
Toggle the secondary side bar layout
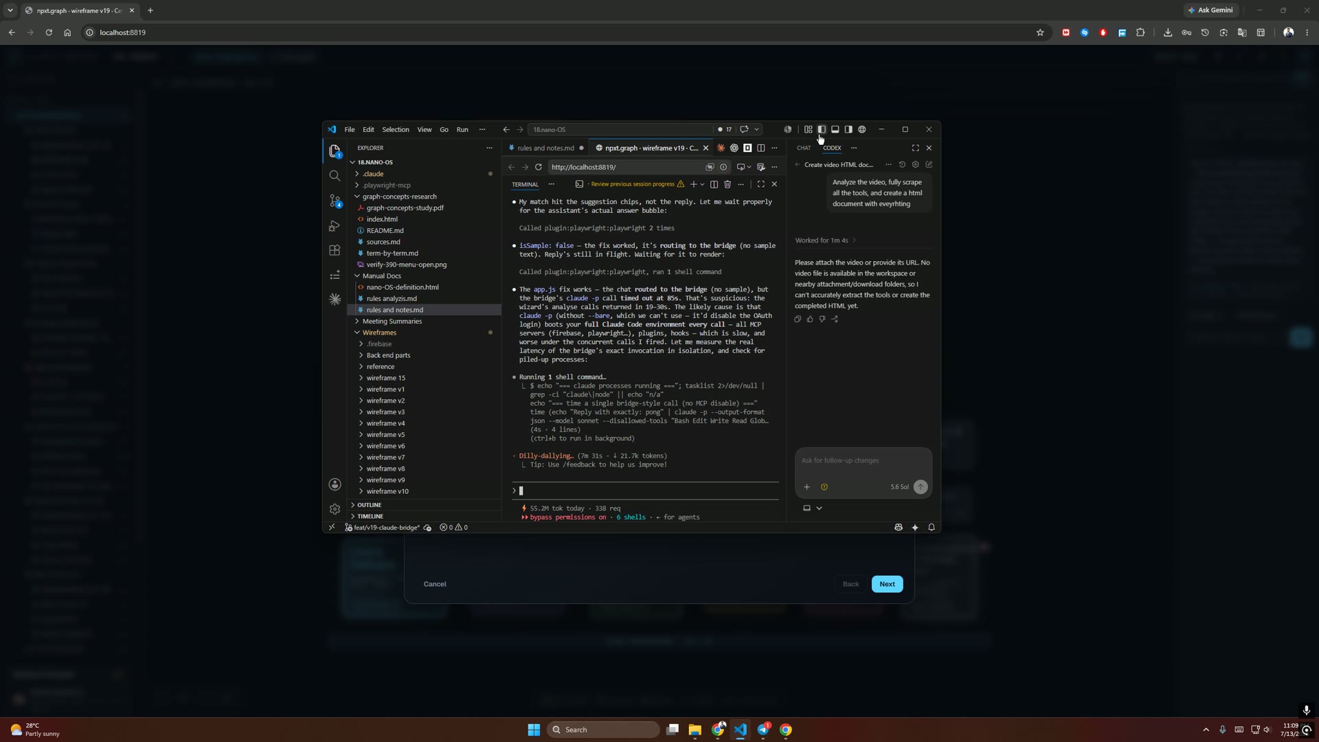(x=848, y=129)
